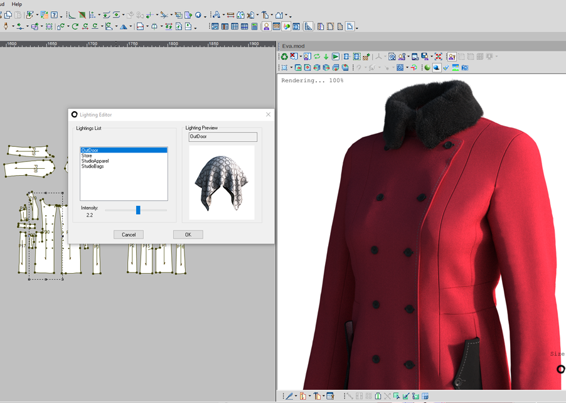The width and height of the screenshot is (566, 403).
Task: Select the magnifier render-settings icon in the 3D toolbar
Action: click(393, 56)
